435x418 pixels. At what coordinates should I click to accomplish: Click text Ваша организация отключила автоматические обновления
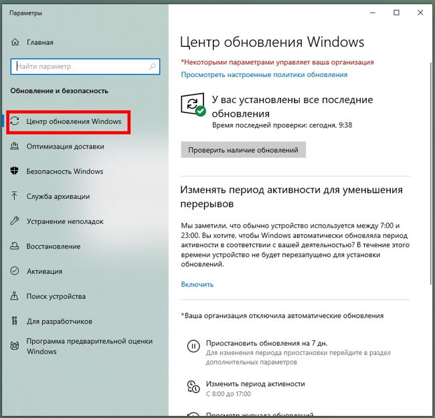pos(282,316)
